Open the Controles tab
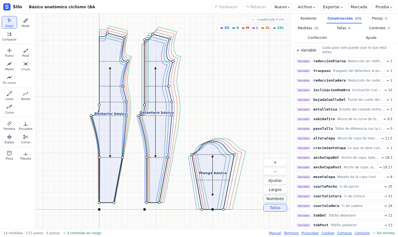398x237 pixels. (380, 28)
